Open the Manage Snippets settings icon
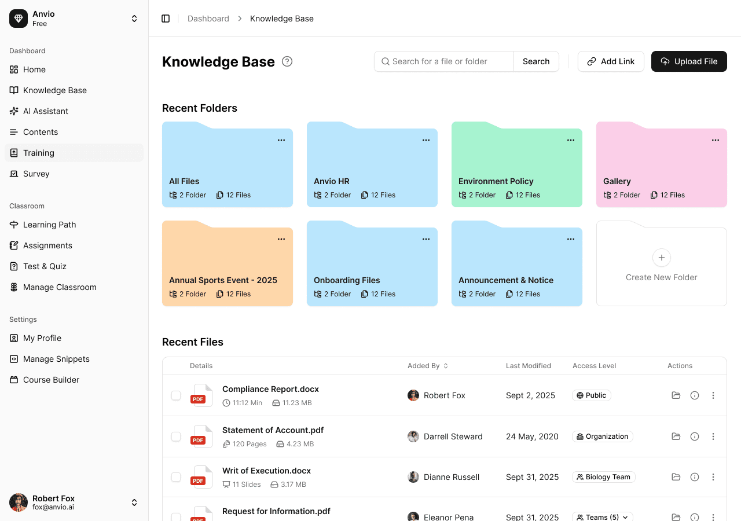The image size is (741, 521). [x=13, y=359]
